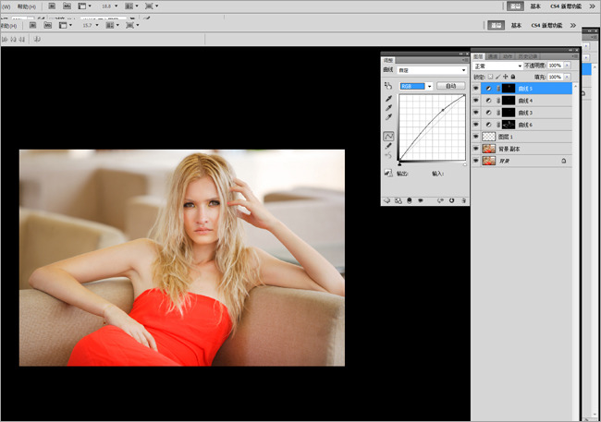Switch to the 历史记录 history tab
601x422 pixels.
coord(528,56)
